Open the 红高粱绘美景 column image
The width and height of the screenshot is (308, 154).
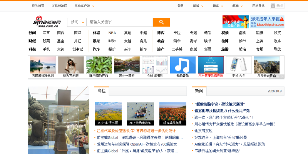click(173, 114)
